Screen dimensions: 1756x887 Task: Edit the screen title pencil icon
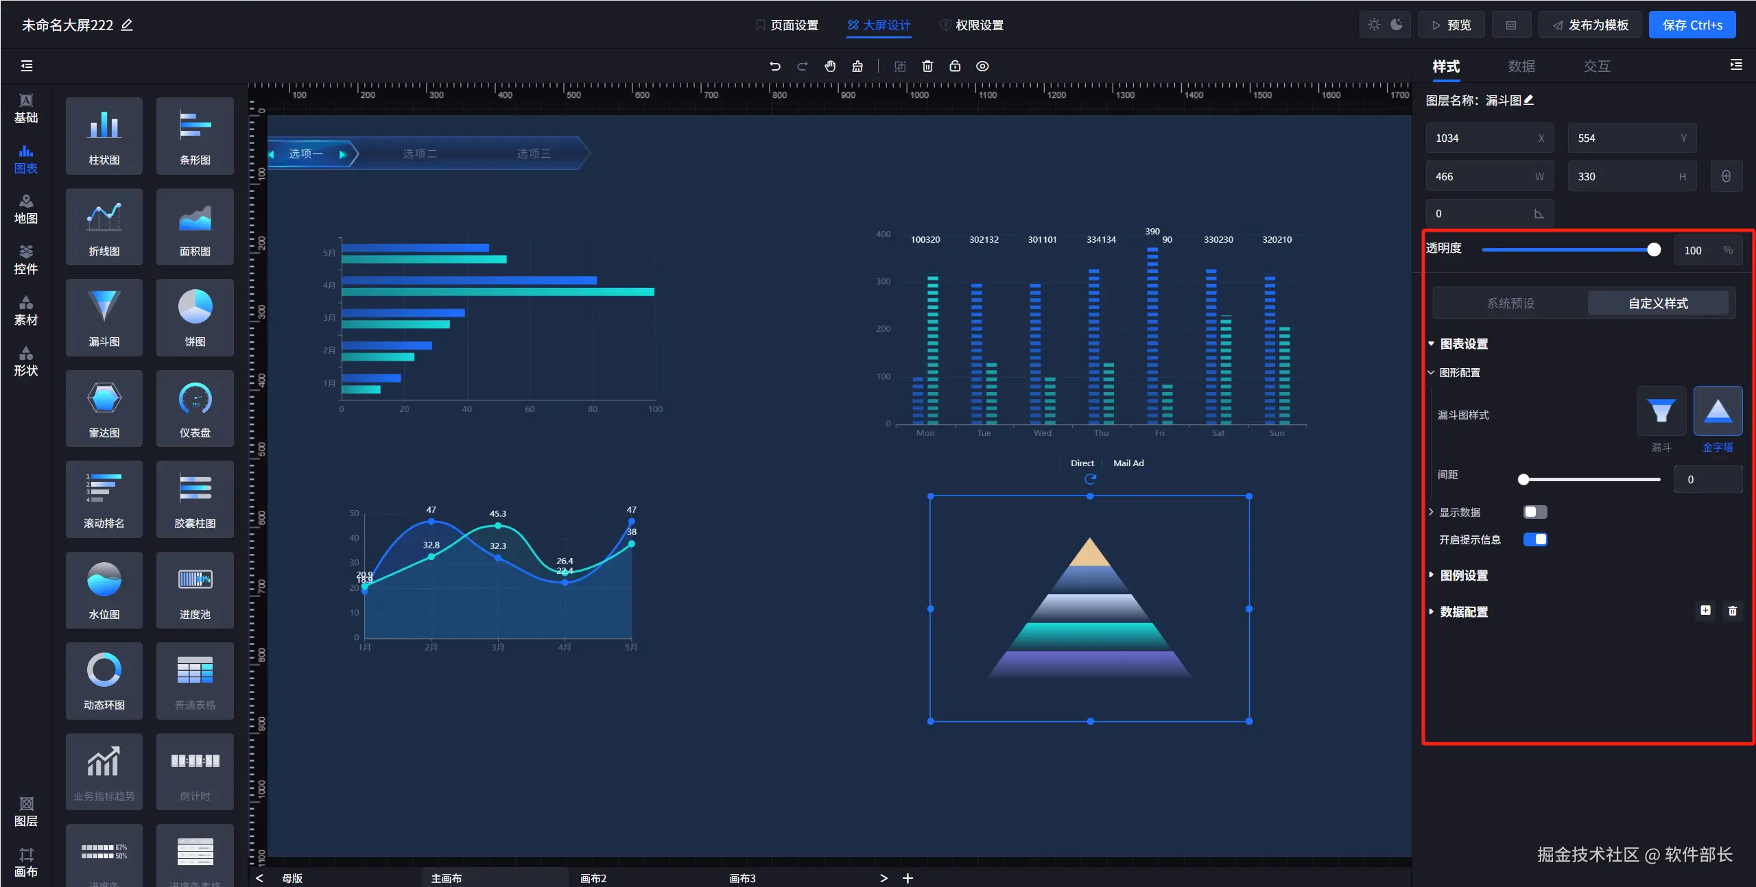[127, 25]
